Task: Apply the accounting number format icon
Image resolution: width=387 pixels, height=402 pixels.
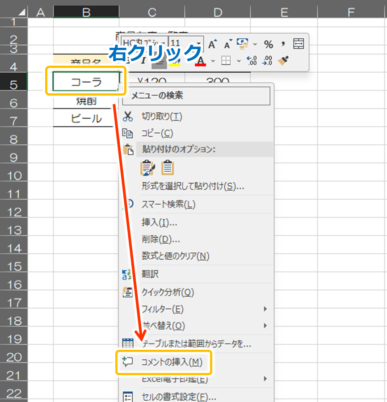Action: click(243, 44)
